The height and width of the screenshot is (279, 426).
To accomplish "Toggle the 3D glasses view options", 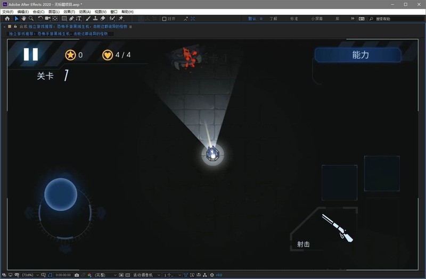I will 17,275.
